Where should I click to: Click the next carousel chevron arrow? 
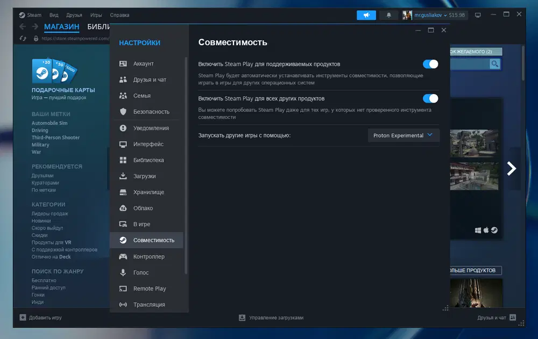coord(511,168)
